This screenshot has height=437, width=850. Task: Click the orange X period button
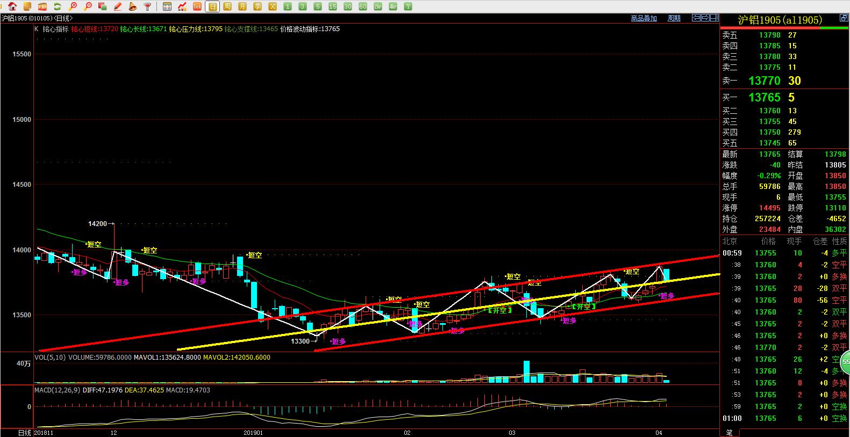(x=273, y=6)
